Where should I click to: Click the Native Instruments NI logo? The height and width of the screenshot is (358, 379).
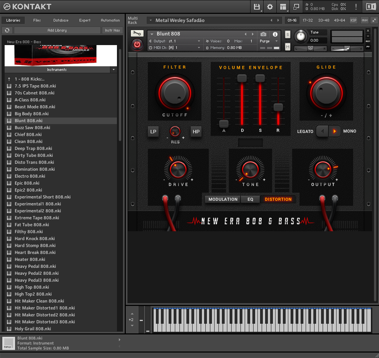(371, 7)
